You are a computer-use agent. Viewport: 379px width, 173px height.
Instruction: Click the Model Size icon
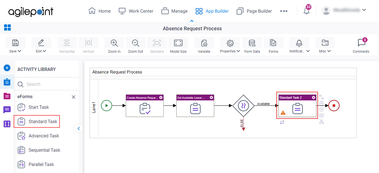pyautogui.click(x=178, y=43)
